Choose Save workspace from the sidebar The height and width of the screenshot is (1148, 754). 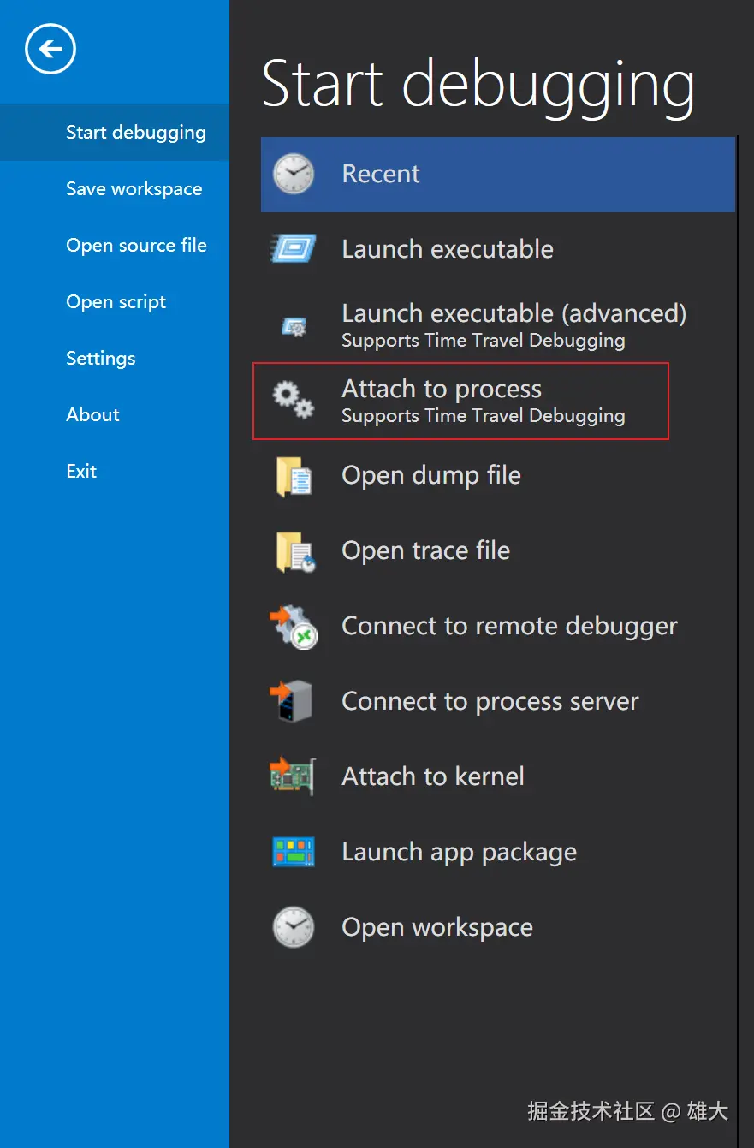(134, 189)
